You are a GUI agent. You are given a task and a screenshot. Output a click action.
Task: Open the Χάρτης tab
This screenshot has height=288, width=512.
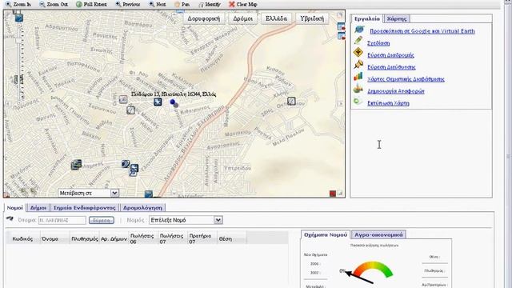[397, 18]
